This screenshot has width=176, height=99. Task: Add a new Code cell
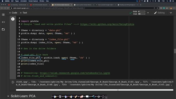(13, 13)
